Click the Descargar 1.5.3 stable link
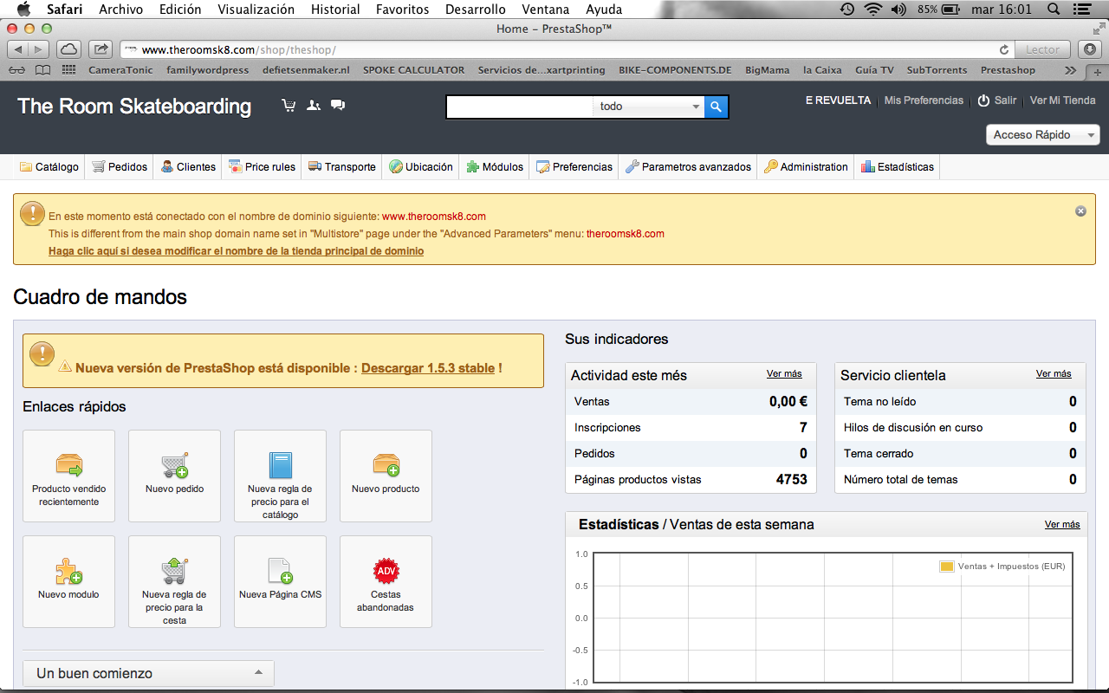 tap(428, 368)
